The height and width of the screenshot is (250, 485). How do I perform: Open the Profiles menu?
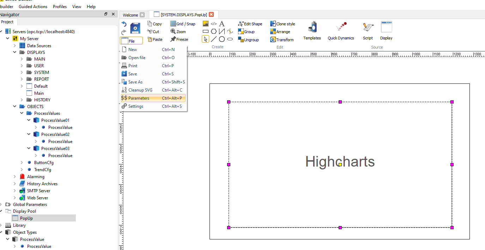point(60,7)
